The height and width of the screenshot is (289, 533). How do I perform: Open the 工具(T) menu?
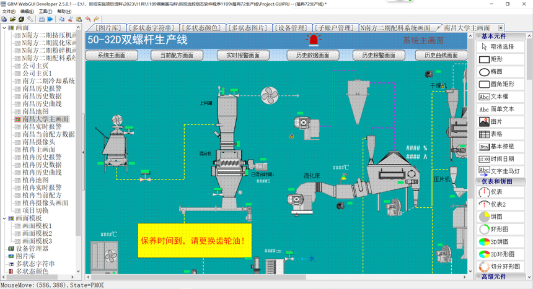tap(45, 12)
